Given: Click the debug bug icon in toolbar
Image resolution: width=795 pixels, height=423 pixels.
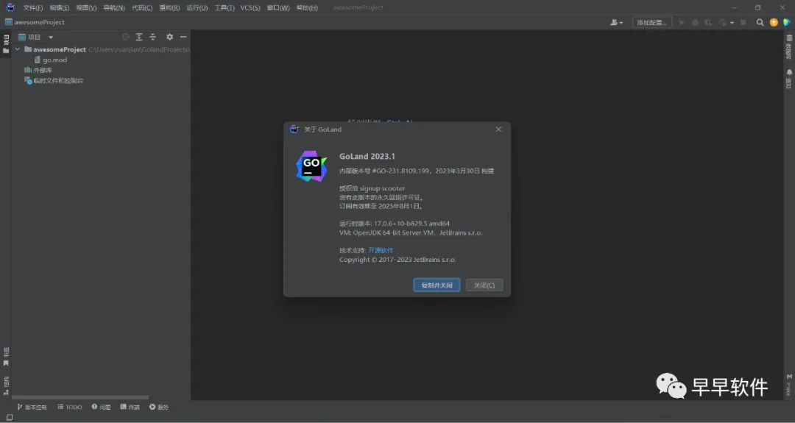Looking at the screenshot, I should click(695, 22).
